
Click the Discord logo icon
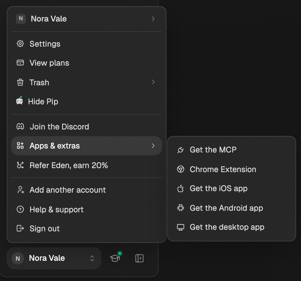click(x=20, y=126)
